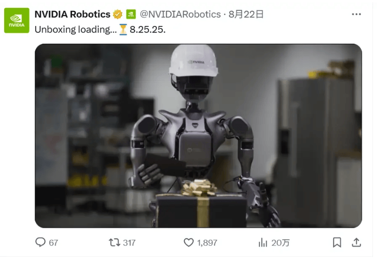Image resolution: width=377 pixels, height=265 pixels.
Task: Like the tweet with heart icon
Action: [x=189, y=242]
